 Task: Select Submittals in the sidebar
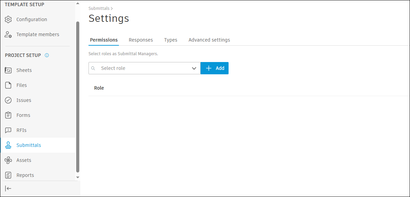pos(29,145)
